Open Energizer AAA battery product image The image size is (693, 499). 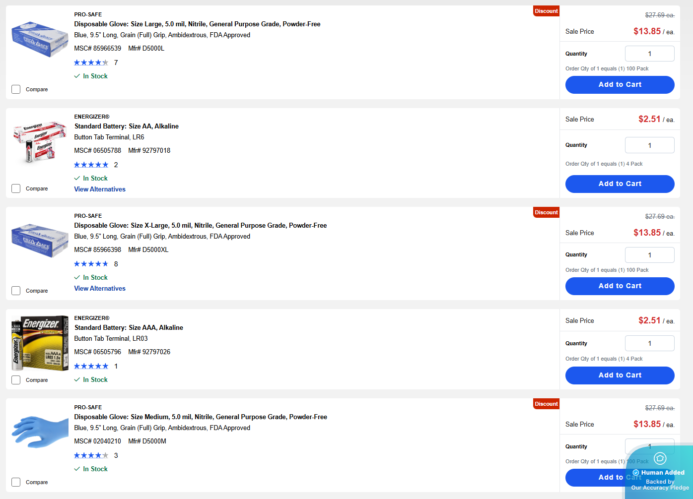[x=40, y=343]
